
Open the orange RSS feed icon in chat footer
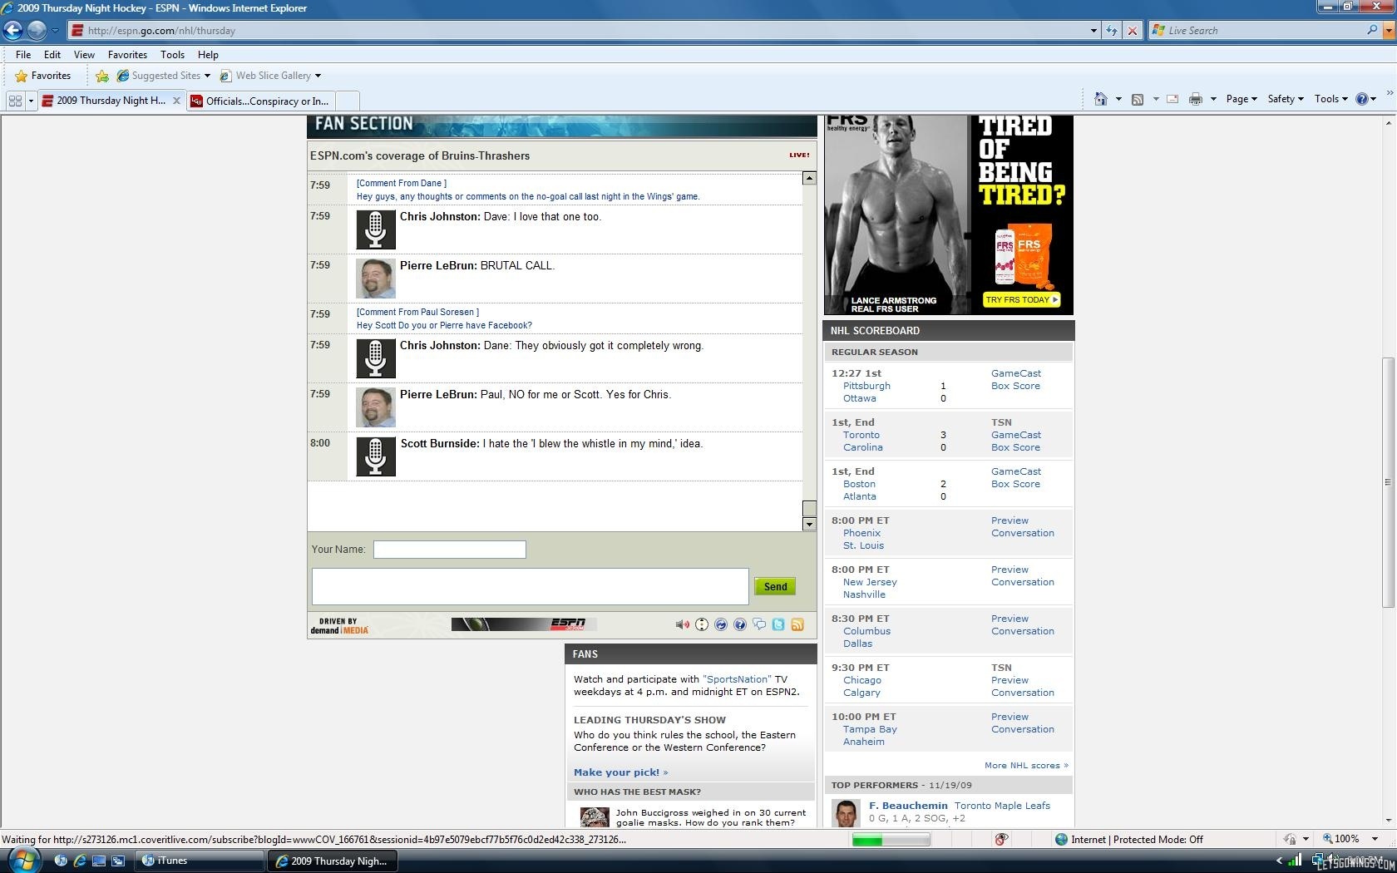click(x=797, y=624)
